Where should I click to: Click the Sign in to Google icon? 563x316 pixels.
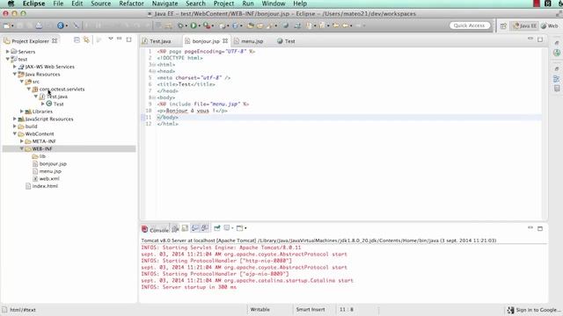(510, 310)
